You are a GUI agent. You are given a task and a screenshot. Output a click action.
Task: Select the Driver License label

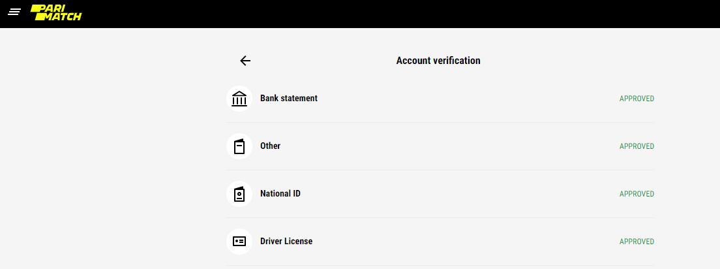pos(286,242)
